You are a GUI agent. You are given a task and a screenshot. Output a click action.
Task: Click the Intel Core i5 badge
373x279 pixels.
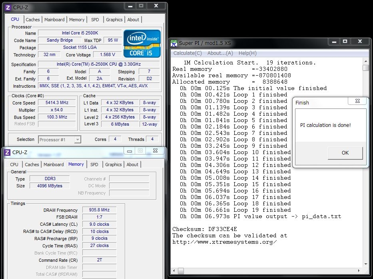click(x=142, y=43)
